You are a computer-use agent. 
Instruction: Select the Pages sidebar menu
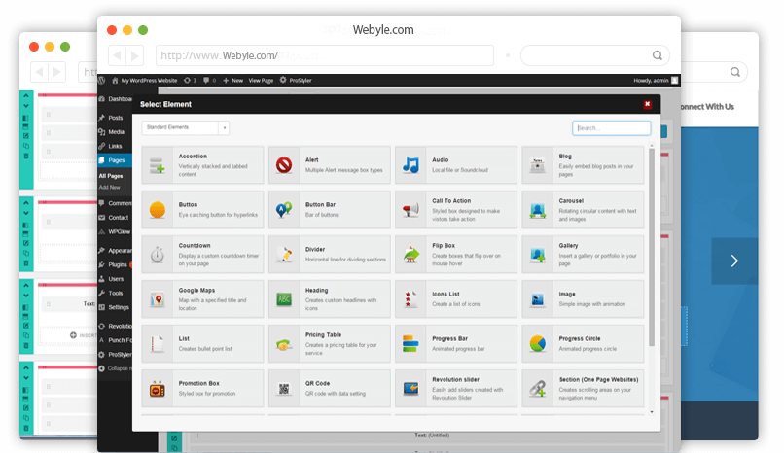click(115, 160)
